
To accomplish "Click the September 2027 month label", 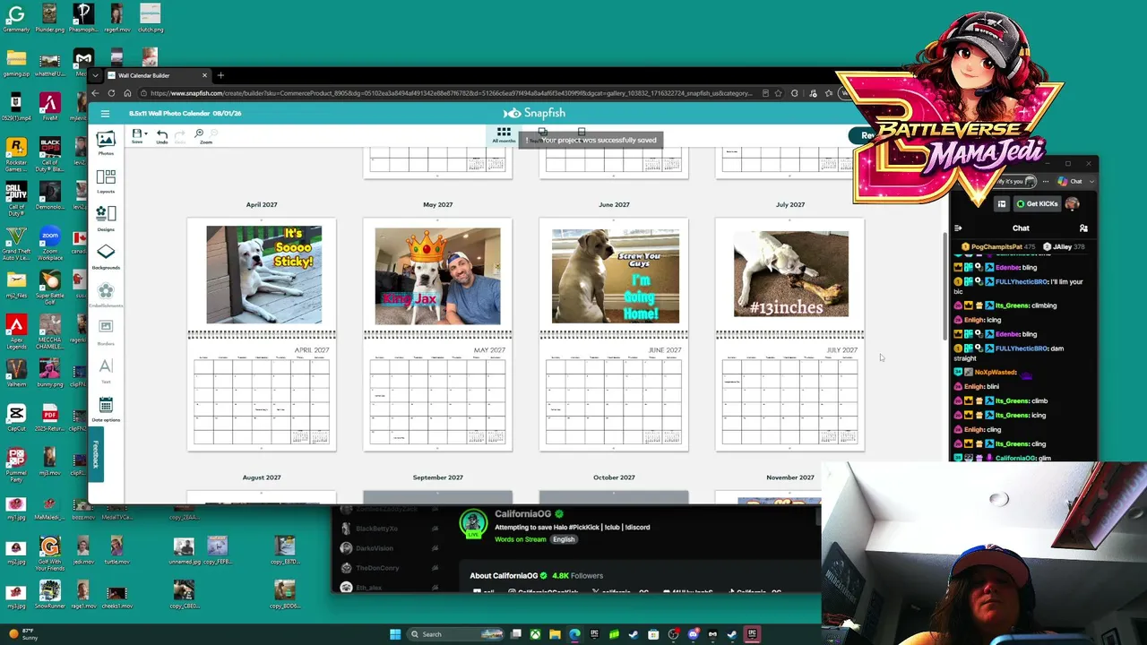I will pyautogui.click(x=438, y=477).
